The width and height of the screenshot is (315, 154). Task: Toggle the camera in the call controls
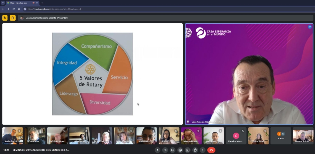coord(165,150)
